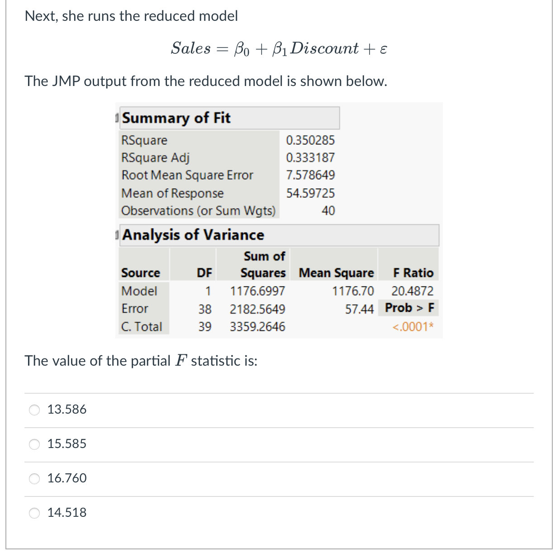Click the reduced model equation text

pos(279,48)
